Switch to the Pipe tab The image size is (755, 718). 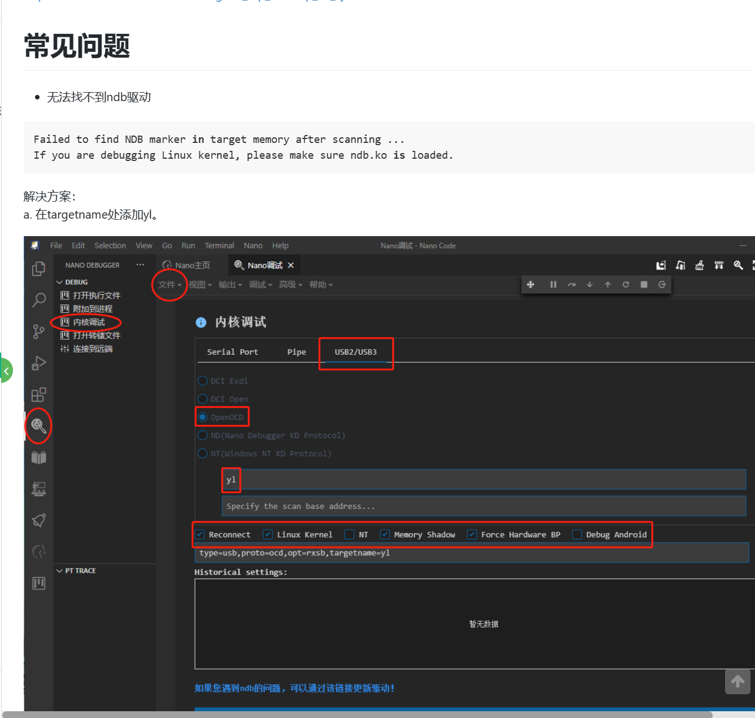tap(296, 352)
